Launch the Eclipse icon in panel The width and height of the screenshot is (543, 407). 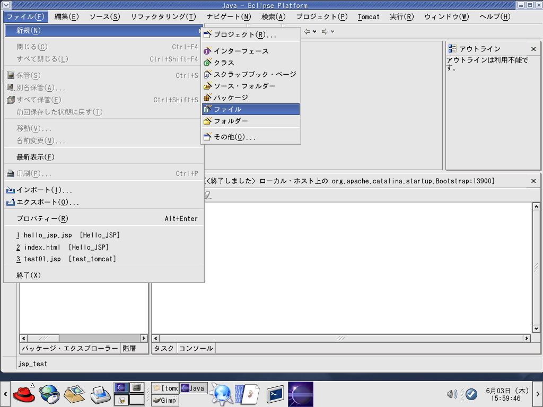click(301, 394)
